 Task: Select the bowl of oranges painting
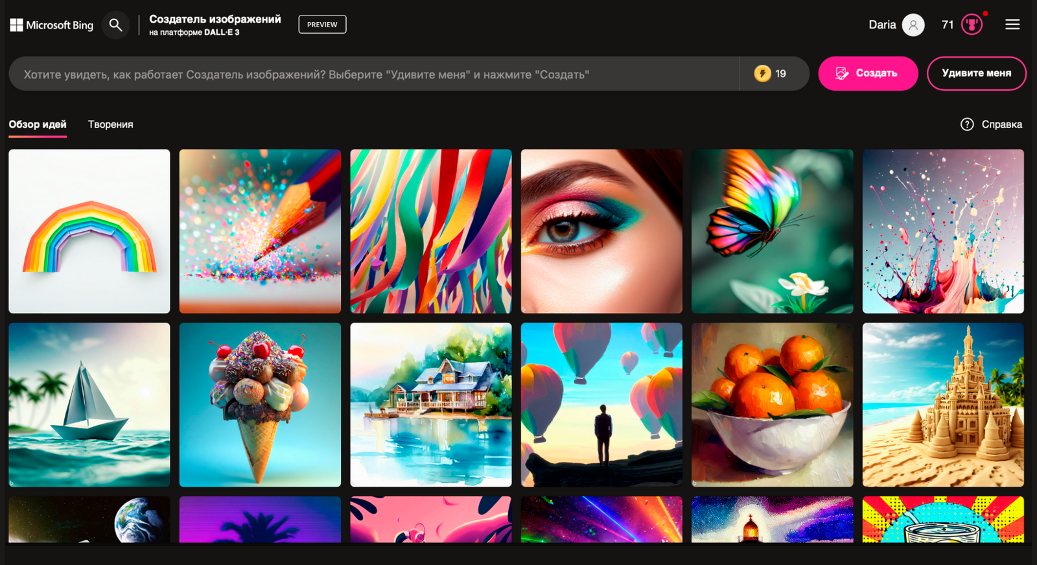[772, 405]
